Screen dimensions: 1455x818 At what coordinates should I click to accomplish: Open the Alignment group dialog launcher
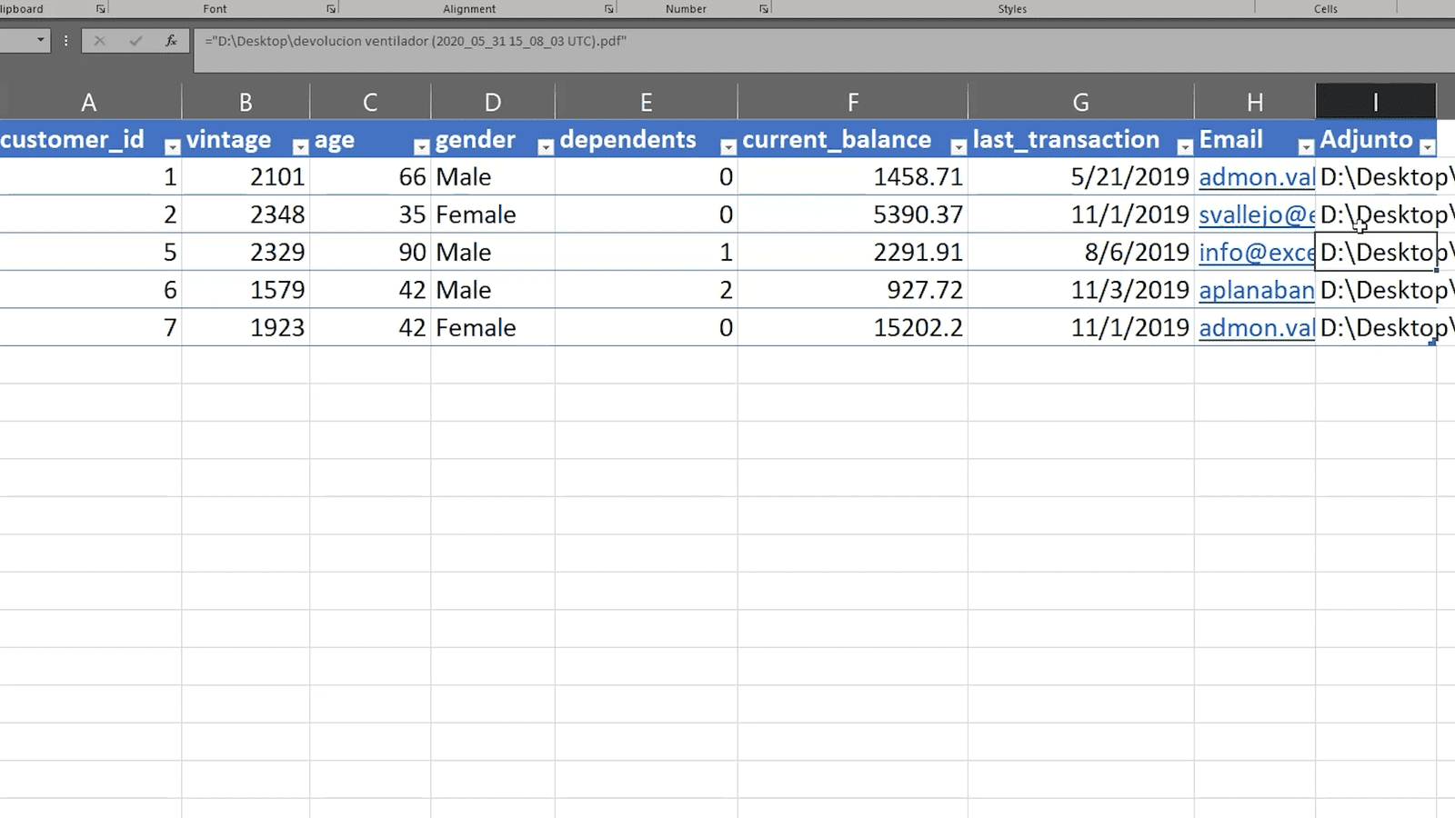(607, 8)
